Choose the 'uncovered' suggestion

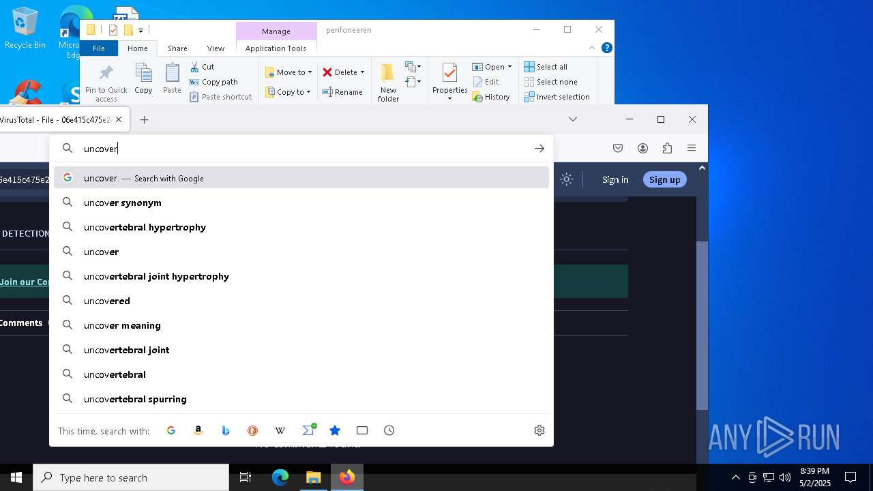pos(301,301)
